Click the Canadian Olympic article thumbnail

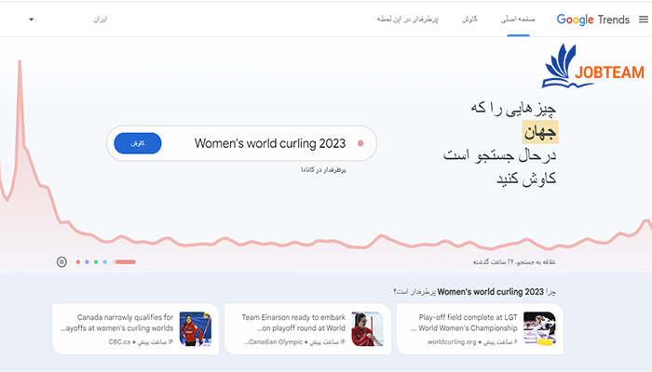click(368, 329)
